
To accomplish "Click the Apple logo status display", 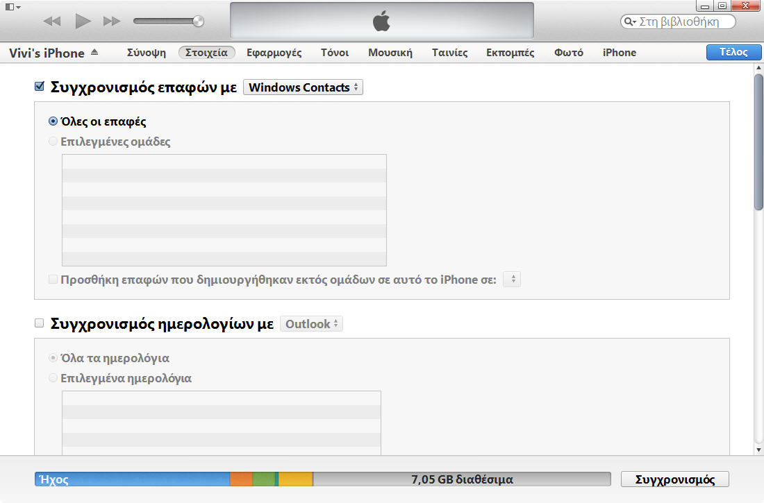I will [381, 20].
